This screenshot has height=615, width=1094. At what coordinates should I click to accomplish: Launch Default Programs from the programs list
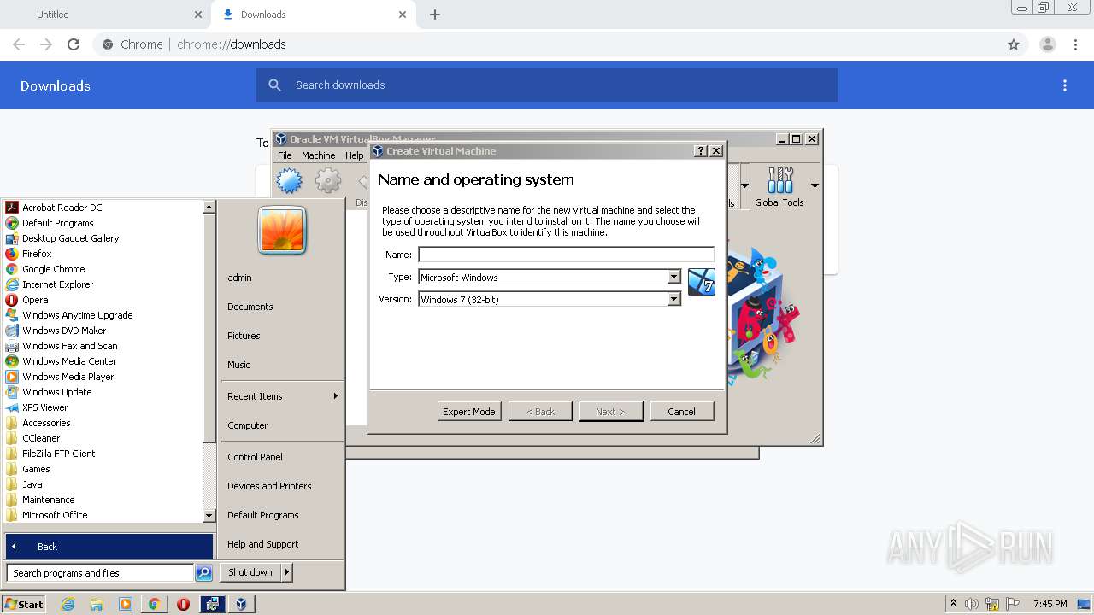click(57, 223)
